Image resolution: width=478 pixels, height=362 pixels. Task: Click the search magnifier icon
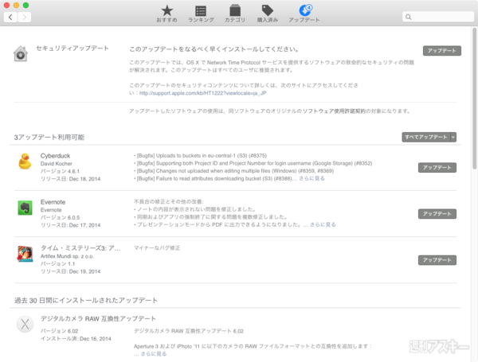[409, 17]
